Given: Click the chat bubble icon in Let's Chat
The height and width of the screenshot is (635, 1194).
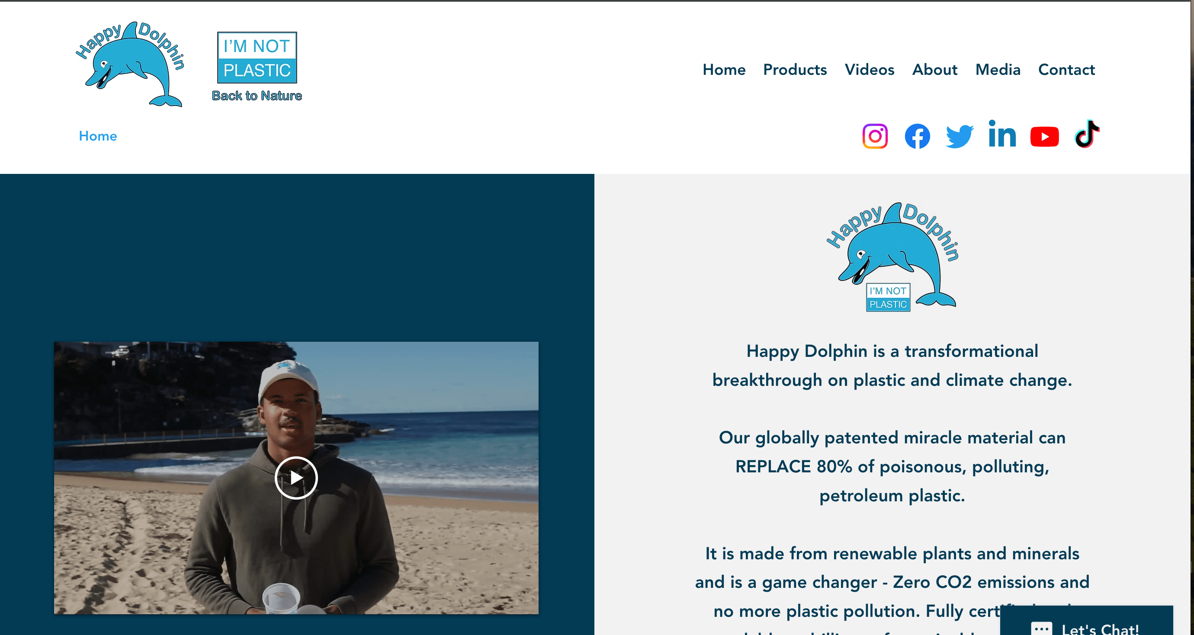Looking at the screenshot, I should (1041, 628).
